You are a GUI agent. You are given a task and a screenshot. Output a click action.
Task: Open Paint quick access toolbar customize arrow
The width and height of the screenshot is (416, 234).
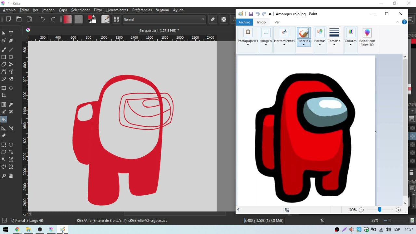[x=270, y=14]
